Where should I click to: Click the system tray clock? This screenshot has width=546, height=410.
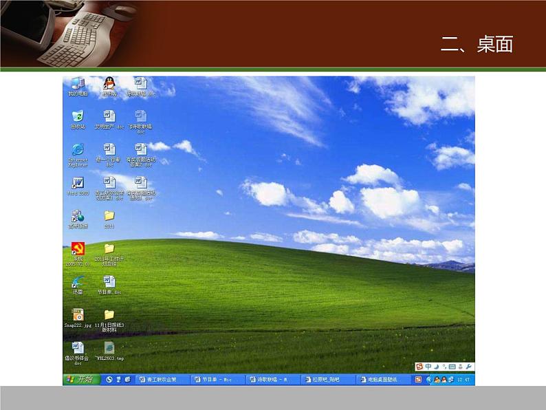point(463,380)
